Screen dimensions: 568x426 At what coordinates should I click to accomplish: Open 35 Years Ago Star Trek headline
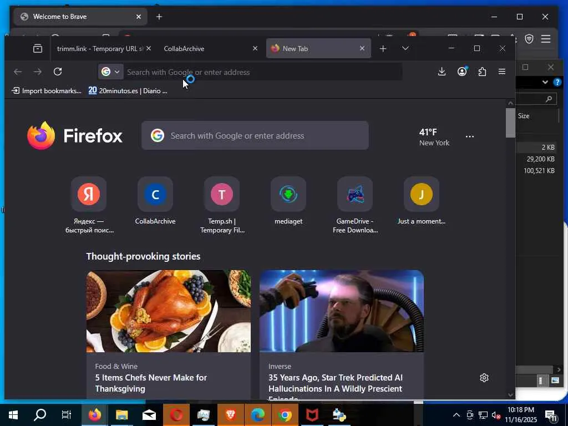click(336, 386)
